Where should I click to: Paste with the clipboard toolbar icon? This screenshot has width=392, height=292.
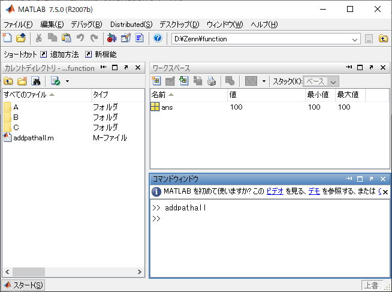click(67, 38)
